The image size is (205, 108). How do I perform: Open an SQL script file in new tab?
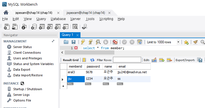15,27
